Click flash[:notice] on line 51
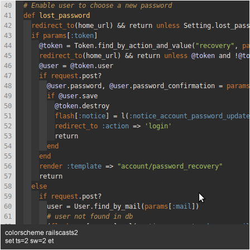Image resolution: width=250 pixels, height=250 pixels. tap(82, 116)
